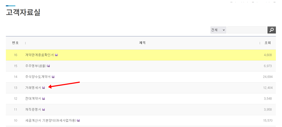Open the 재직증명서 post
282x127 pixels.
pyautogui.click(x=33, y=110)
